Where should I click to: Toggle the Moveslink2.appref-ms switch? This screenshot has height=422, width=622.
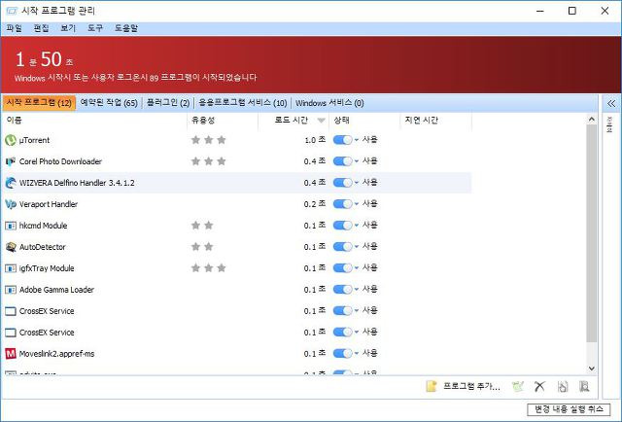tap(342, 353)
